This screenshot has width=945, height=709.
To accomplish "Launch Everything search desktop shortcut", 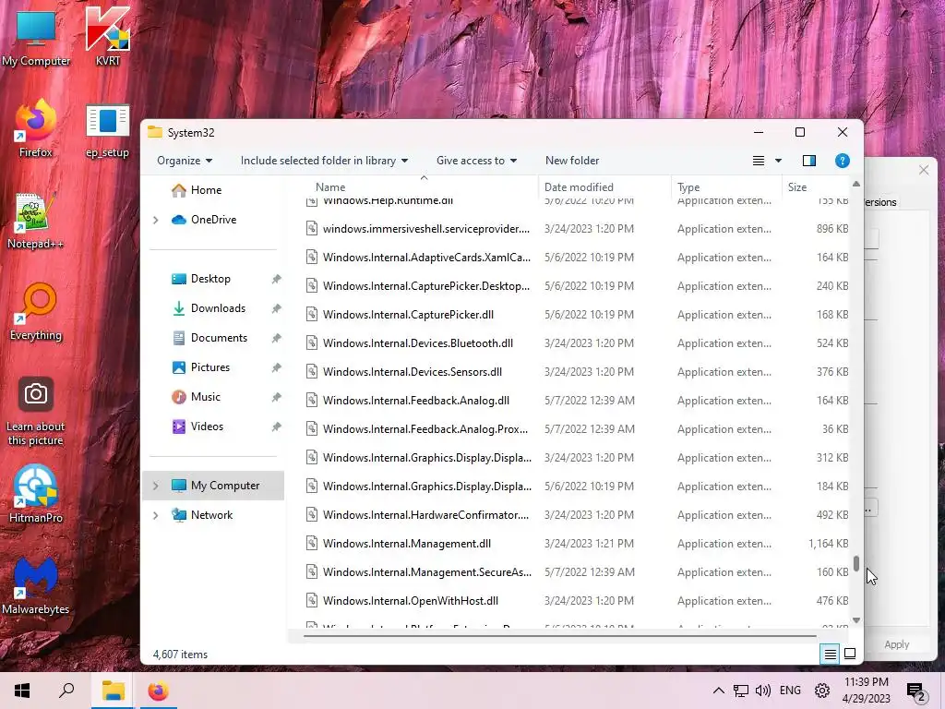I will 36,312.
